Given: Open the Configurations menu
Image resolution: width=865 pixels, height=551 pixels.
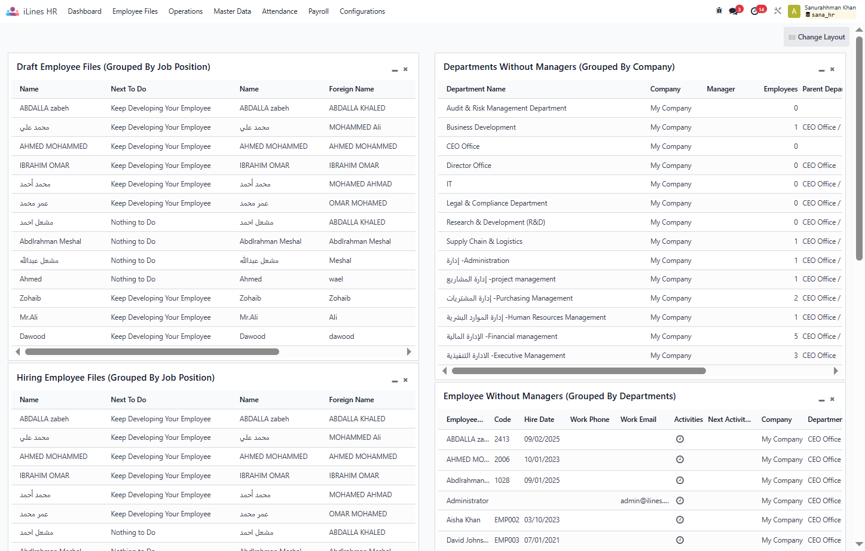Looking at the screenshot, I should (362, 11).
